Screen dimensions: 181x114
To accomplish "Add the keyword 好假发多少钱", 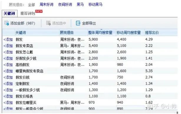I will click(x=8, y=58).
